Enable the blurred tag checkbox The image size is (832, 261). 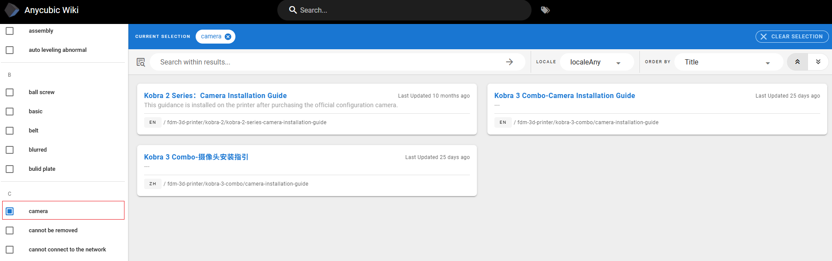(x=10, y=150)
